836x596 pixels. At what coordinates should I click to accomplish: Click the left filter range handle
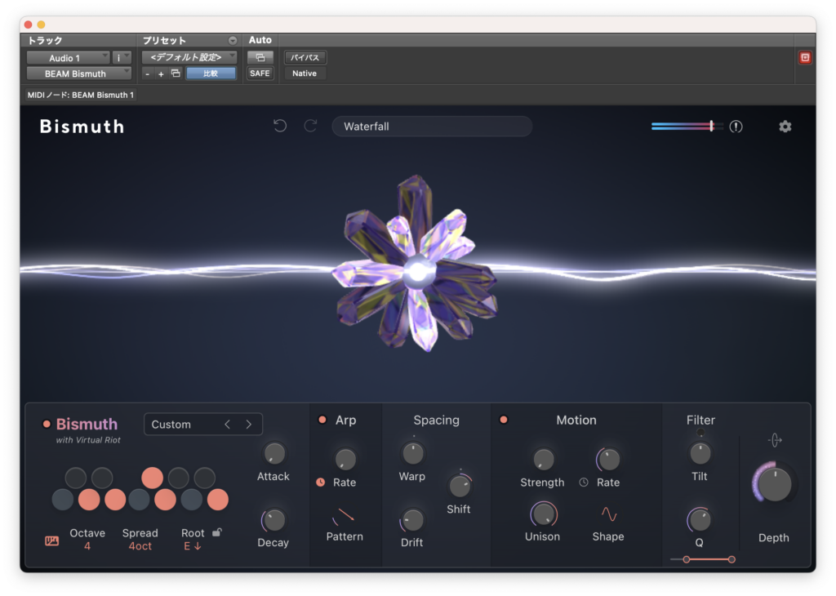[687, 559]
